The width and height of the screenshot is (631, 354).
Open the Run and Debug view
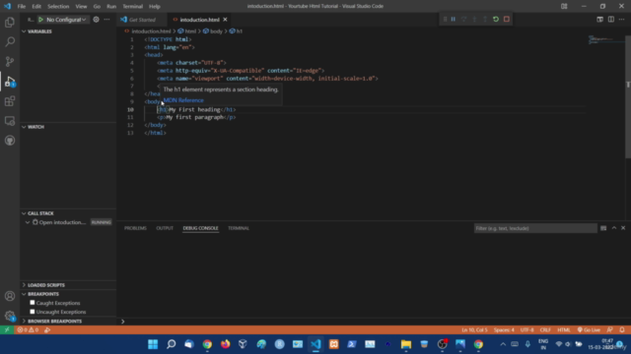pyautogui.click(x=10, y=82)
